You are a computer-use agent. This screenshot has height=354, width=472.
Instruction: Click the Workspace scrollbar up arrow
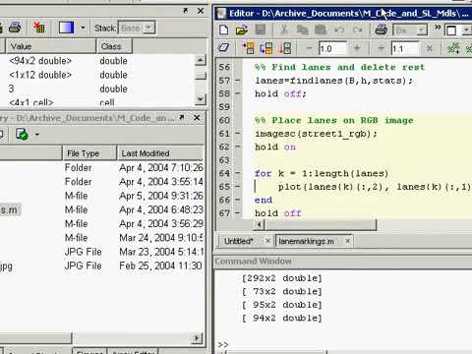[200, 61]
